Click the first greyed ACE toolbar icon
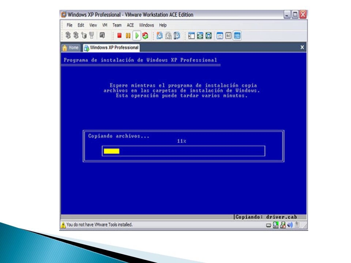351x263 pixels. pyautogui.click(x=68, y=35)
